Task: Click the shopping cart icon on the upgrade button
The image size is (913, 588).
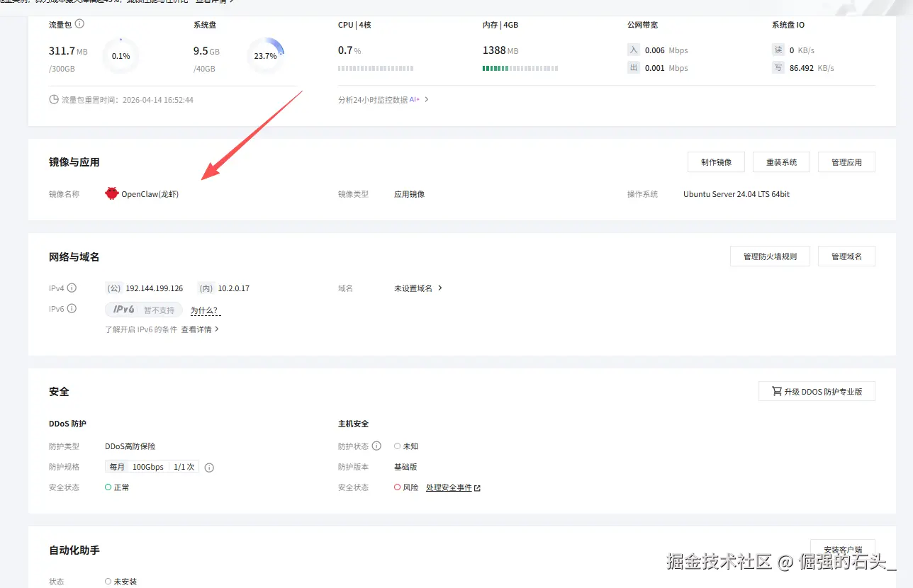Action: click(x=776, y=391)
